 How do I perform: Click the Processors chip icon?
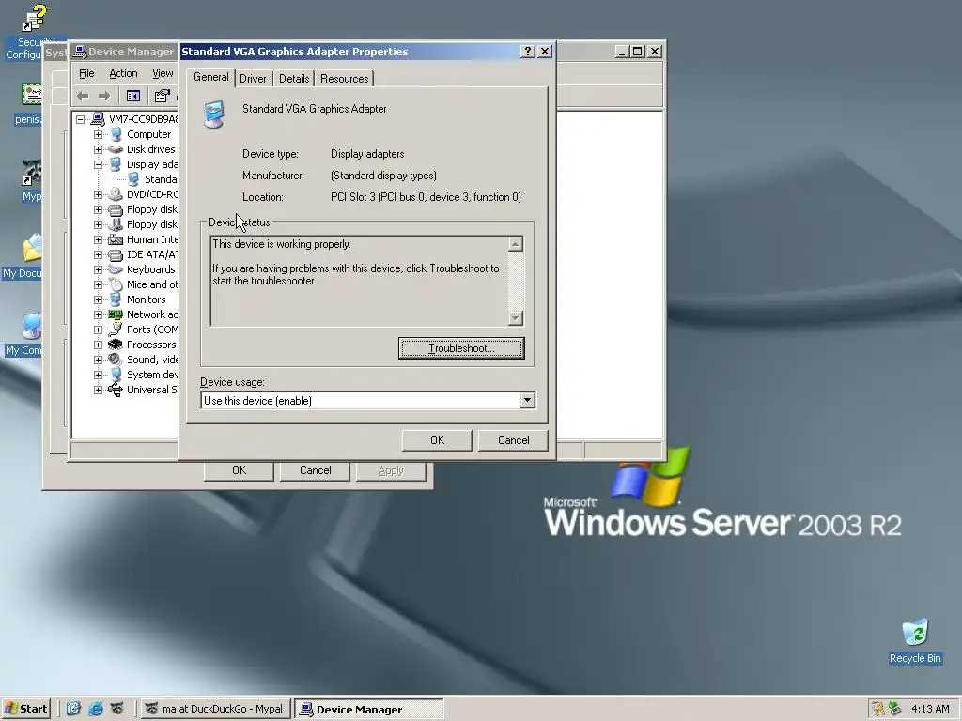116,345
